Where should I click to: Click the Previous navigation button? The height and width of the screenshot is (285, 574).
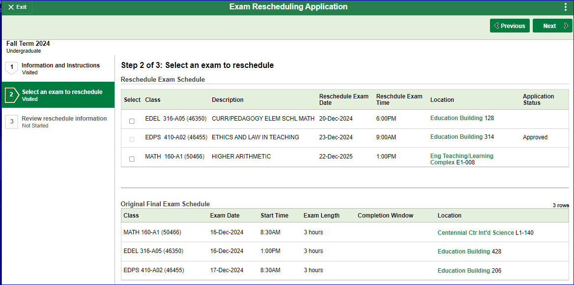click(x=510, y=25)
